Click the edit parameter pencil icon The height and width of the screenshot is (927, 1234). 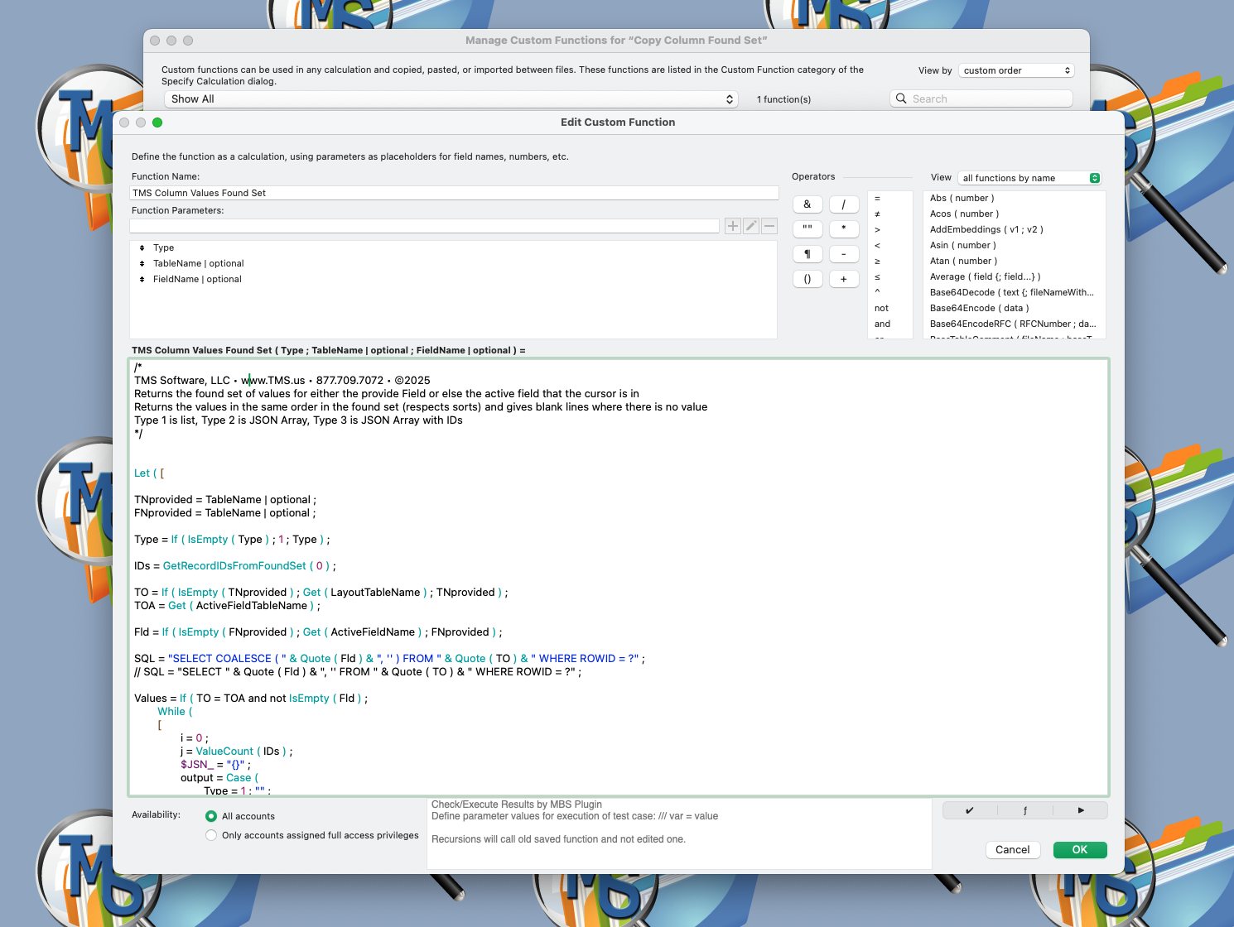(751, 226)
